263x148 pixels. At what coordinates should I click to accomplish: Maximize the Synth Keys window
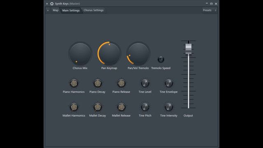click(x=211, y=4)
